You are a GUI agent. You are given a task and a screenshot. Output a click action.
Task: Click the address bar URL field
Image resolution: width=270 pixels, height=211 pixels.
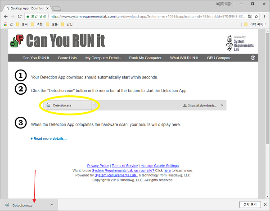point(148,17)
